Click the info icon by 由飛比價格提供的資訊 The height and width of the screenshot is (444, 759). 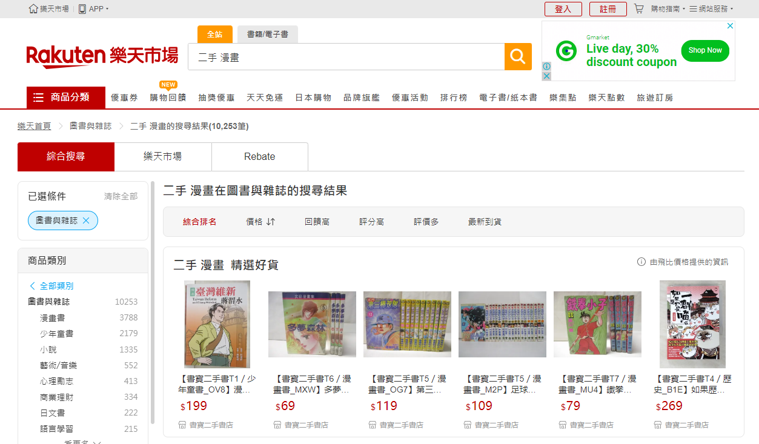tap(641, 262)
